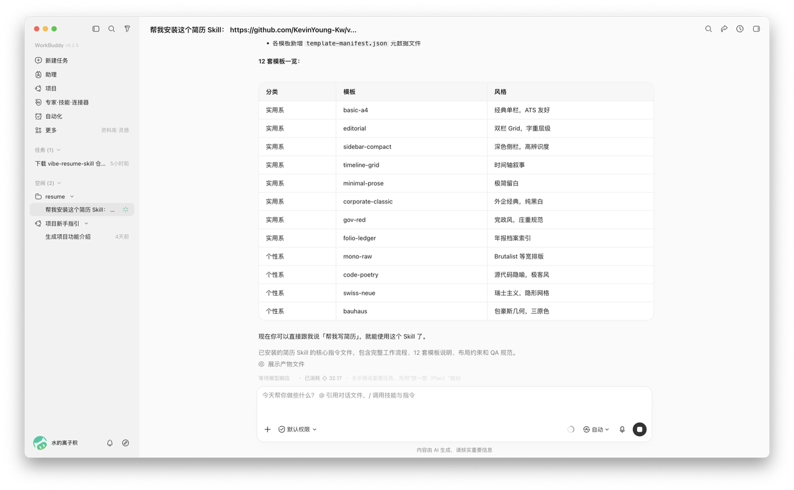Click the basic-a4 template cell
Screen dimensions: 794x490
411,110
